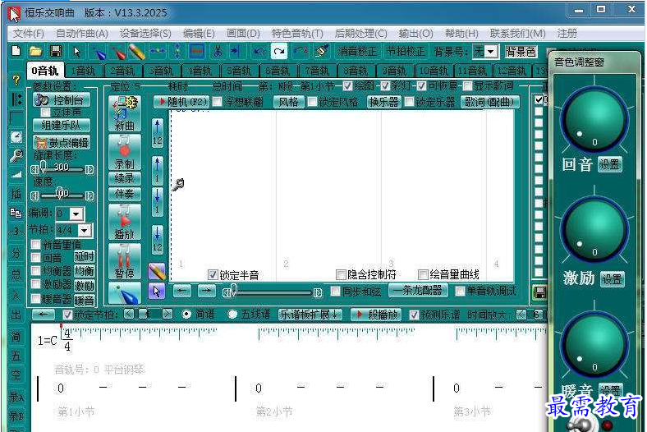Select the purple pointer tool beside the canvas

point(157,292)
